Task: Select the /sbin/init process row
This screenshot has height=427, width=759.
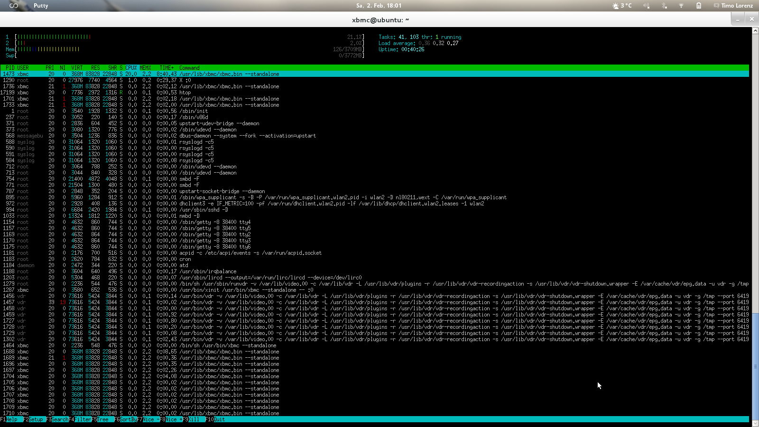Action: click(375, 111)
